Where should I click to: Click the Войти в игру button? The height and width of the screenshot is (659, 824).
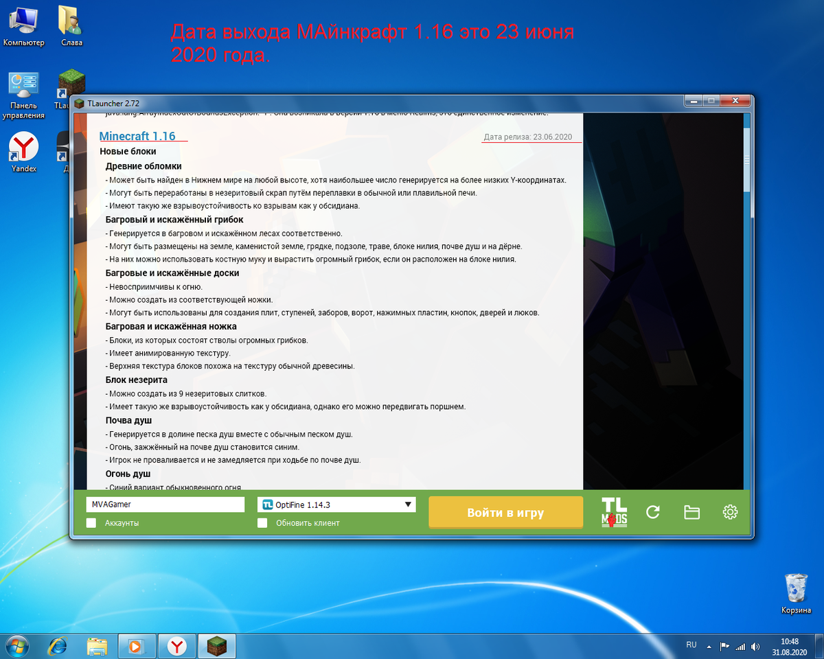coord(505,513)
